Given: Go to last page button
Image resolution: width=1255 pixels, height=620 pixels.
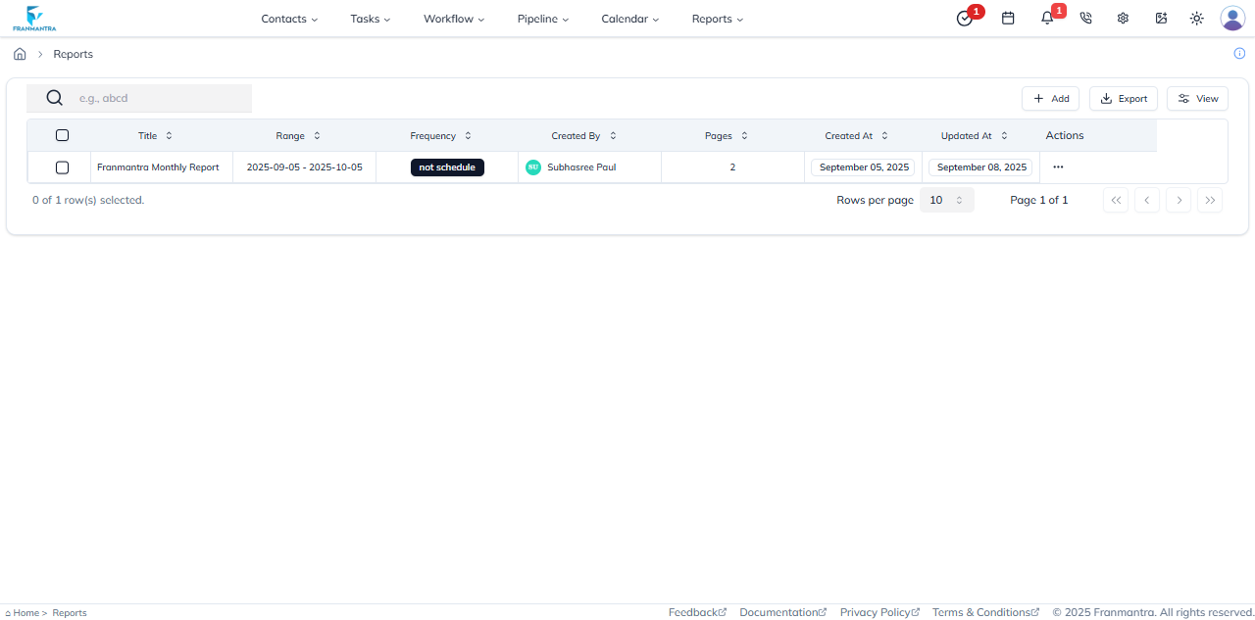Looking at the screenshot, I should tap(1210, 200).
